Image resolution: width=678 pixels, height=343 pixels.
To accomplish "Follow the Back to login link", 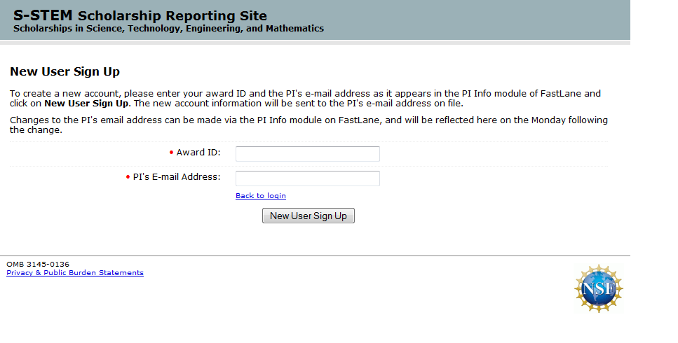I will [261, 195].
